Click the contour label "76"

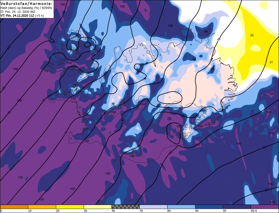click(114, 107)
